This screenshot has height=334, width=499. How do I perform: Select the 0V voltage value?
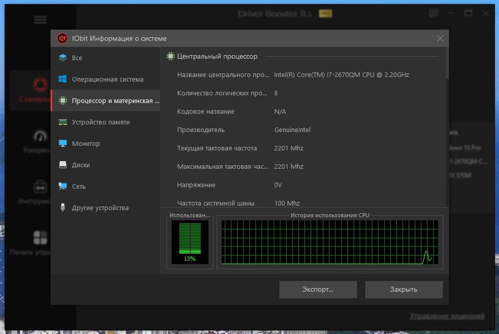pyautogui.click(x=278, y=185)
